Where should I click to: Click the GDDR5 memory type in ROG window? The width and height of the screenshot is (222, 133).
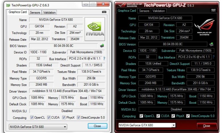[x=151, y=77]
